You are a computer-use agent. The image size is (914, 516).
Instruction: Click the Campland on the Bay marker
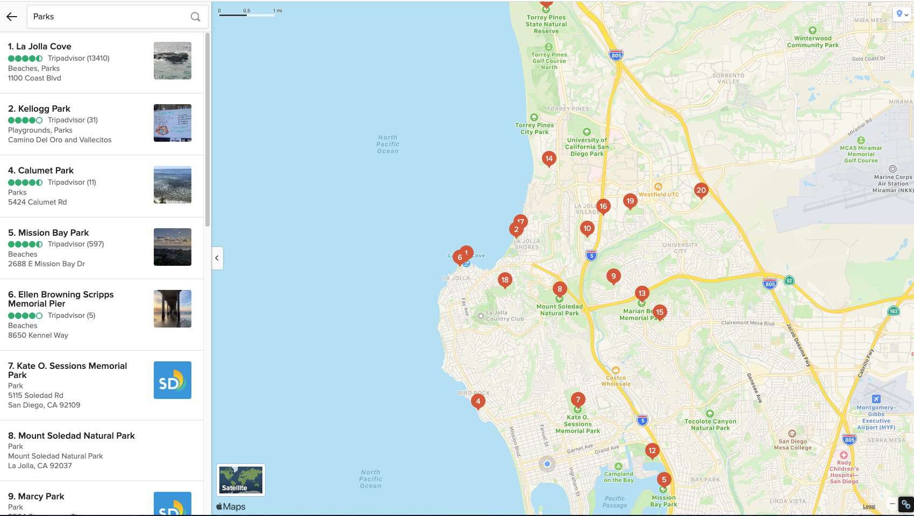618,467
